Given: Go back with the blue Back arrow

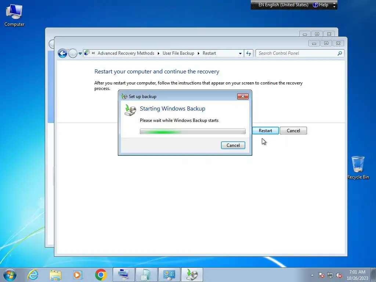Looking at the screenshot, I should (62, 53).
